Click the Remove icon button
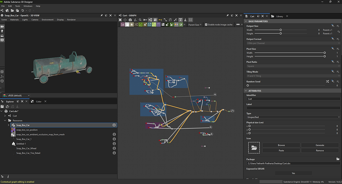 [x=320, y=151]
